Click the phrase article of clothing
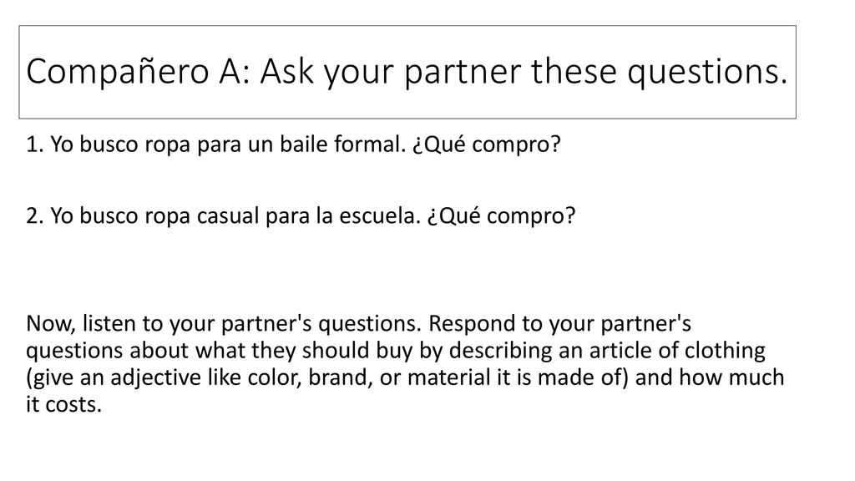The height and width of the screenshot is (481, 855). pyautogui.click(x=670, y=351)
